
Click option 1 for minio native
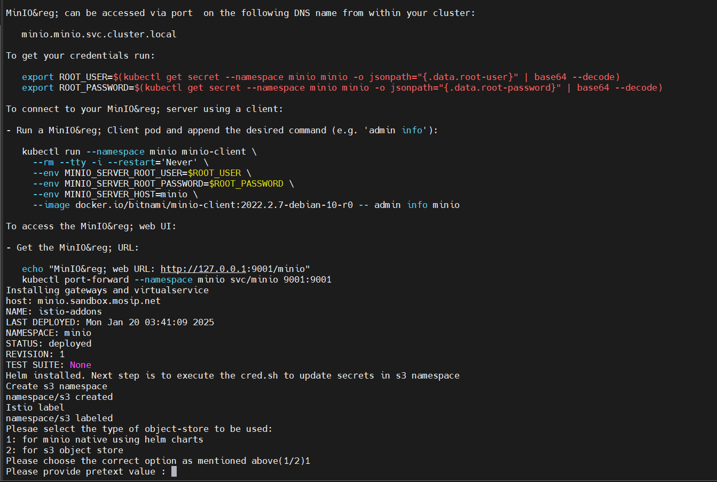[x=104, y=439]
